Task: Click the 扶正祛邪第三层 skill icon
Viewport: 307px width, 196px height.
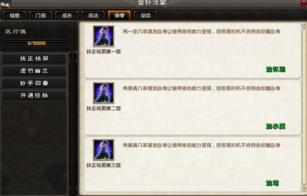Action: click(104, 150)
